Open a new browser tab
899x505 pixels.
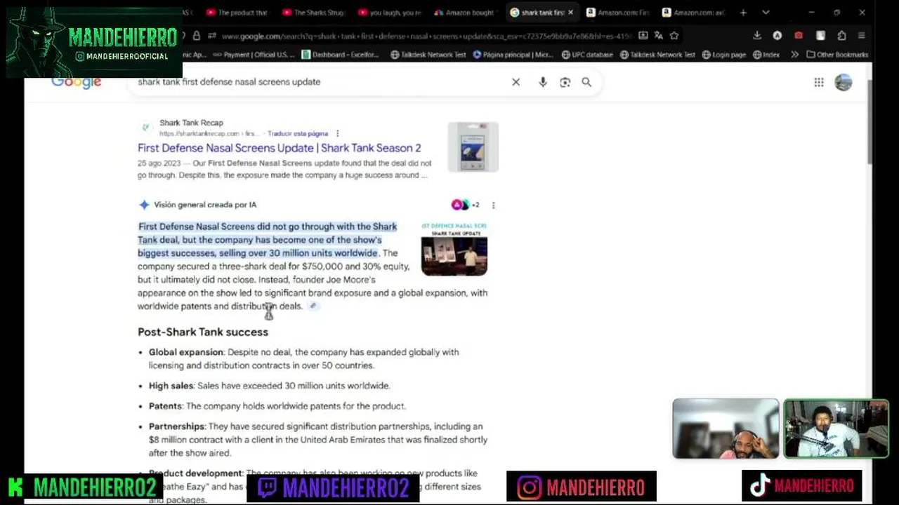click(x=743, y=13)
